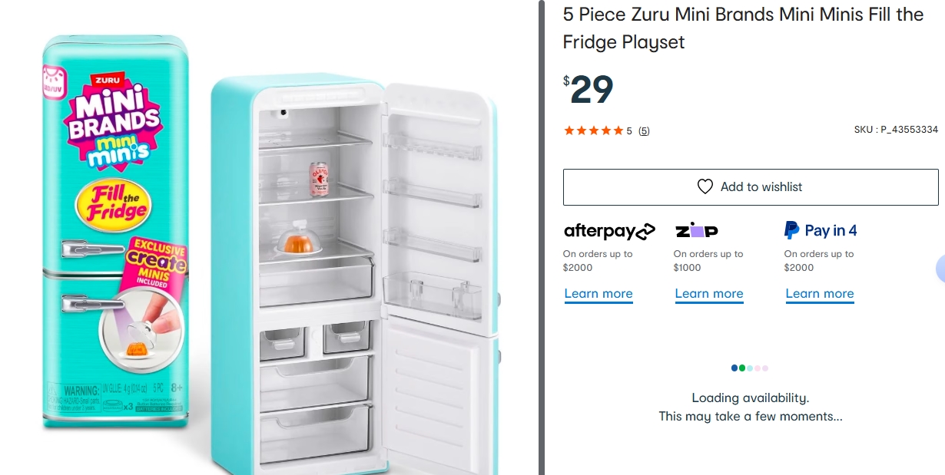This screenshot has height=475, width=945.
Task: Click the ZURU logo on the tin
Action: tap(108, 79)
